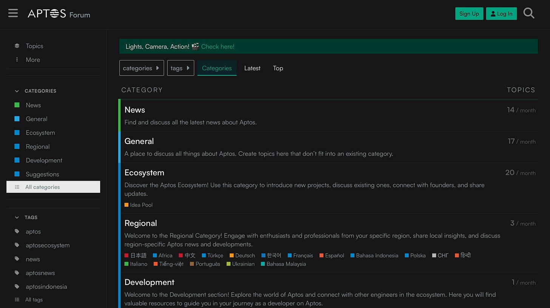Switch to the Latest tab
The height and width of the screenshot is (308, 550).
click(x=252, y=68)
